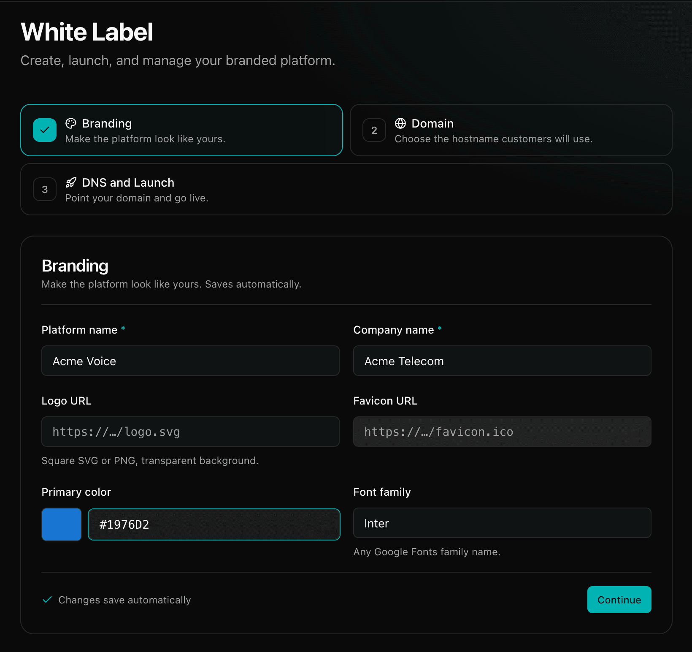The image size is (692, 652).
Task: Click 'Any Google Fonts family name.' hint
Action: coord(427,552)
